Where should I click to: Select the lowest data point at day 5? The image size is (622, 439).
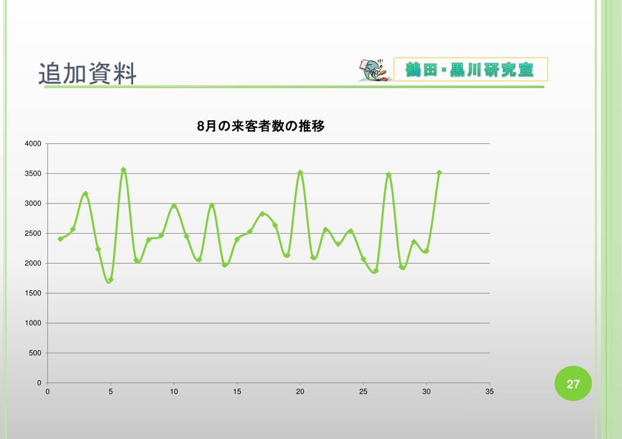pyautogui.click(x=111, y=280)
